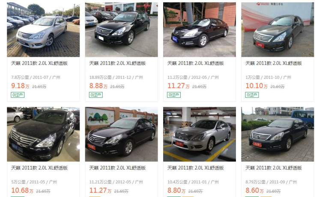Open title of the 7.8万公里 listing

coord(39,63)
